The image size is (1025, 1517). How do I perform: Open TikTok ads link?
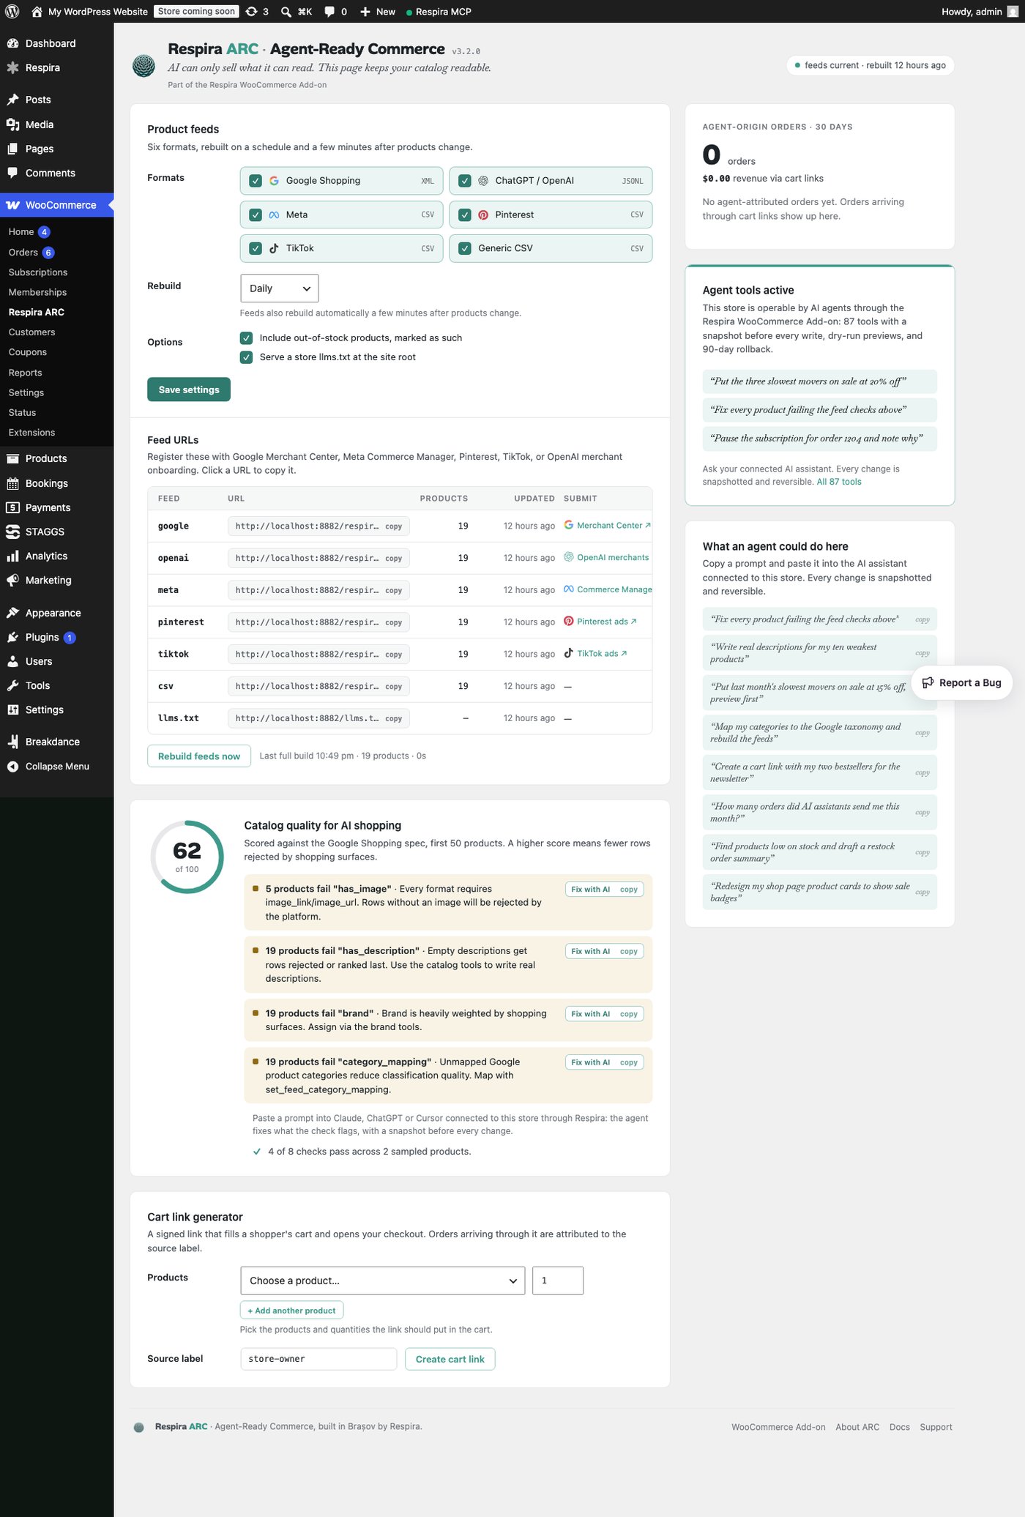596,654
